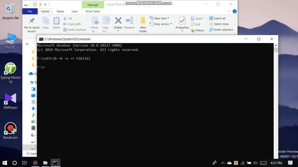Image resolution: width=298 pixels, height=167 pixels.
Task: Open History in the Explorer ribbon
Action: tap(197, 30)
